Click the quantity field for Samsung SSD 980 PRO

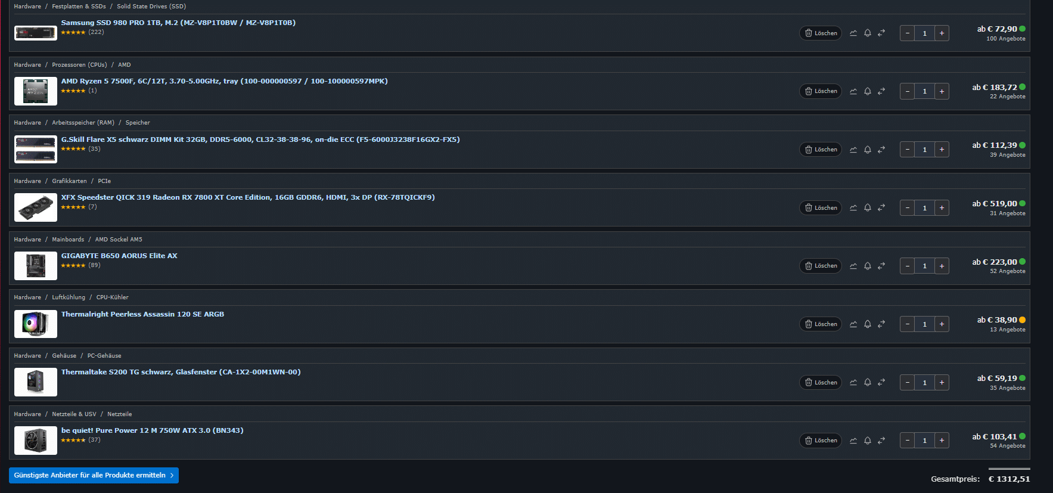pos(924,33)
